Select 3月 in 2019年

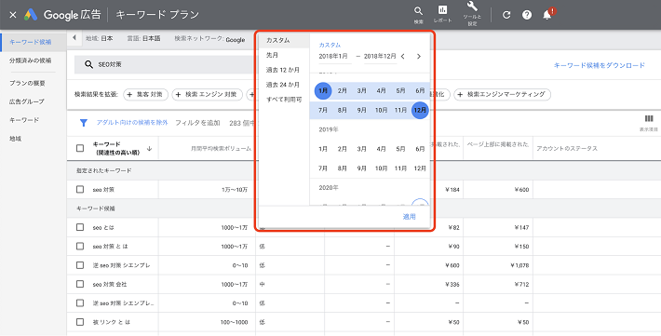coord(362,149)
